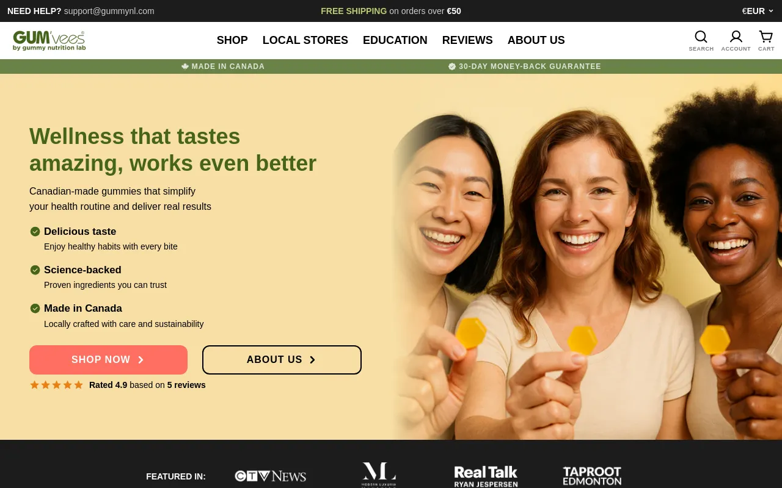Click the Taproot Edmonton logo
This screenshot has width=782, height=488.
pyautogui.click(x=592, y=476)
